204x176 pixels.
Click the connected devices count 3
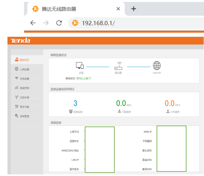point(75,103)
